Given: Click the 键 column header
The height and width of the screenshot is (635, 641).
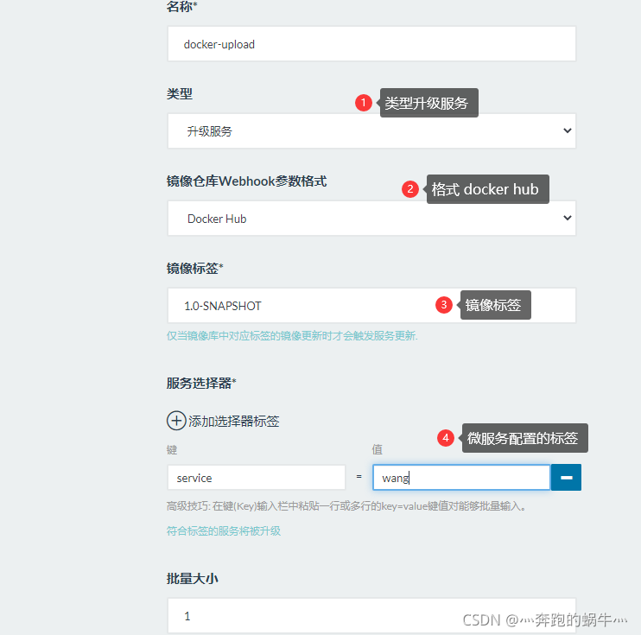Looking at the screenshot, I should click(x=172, y=450).
